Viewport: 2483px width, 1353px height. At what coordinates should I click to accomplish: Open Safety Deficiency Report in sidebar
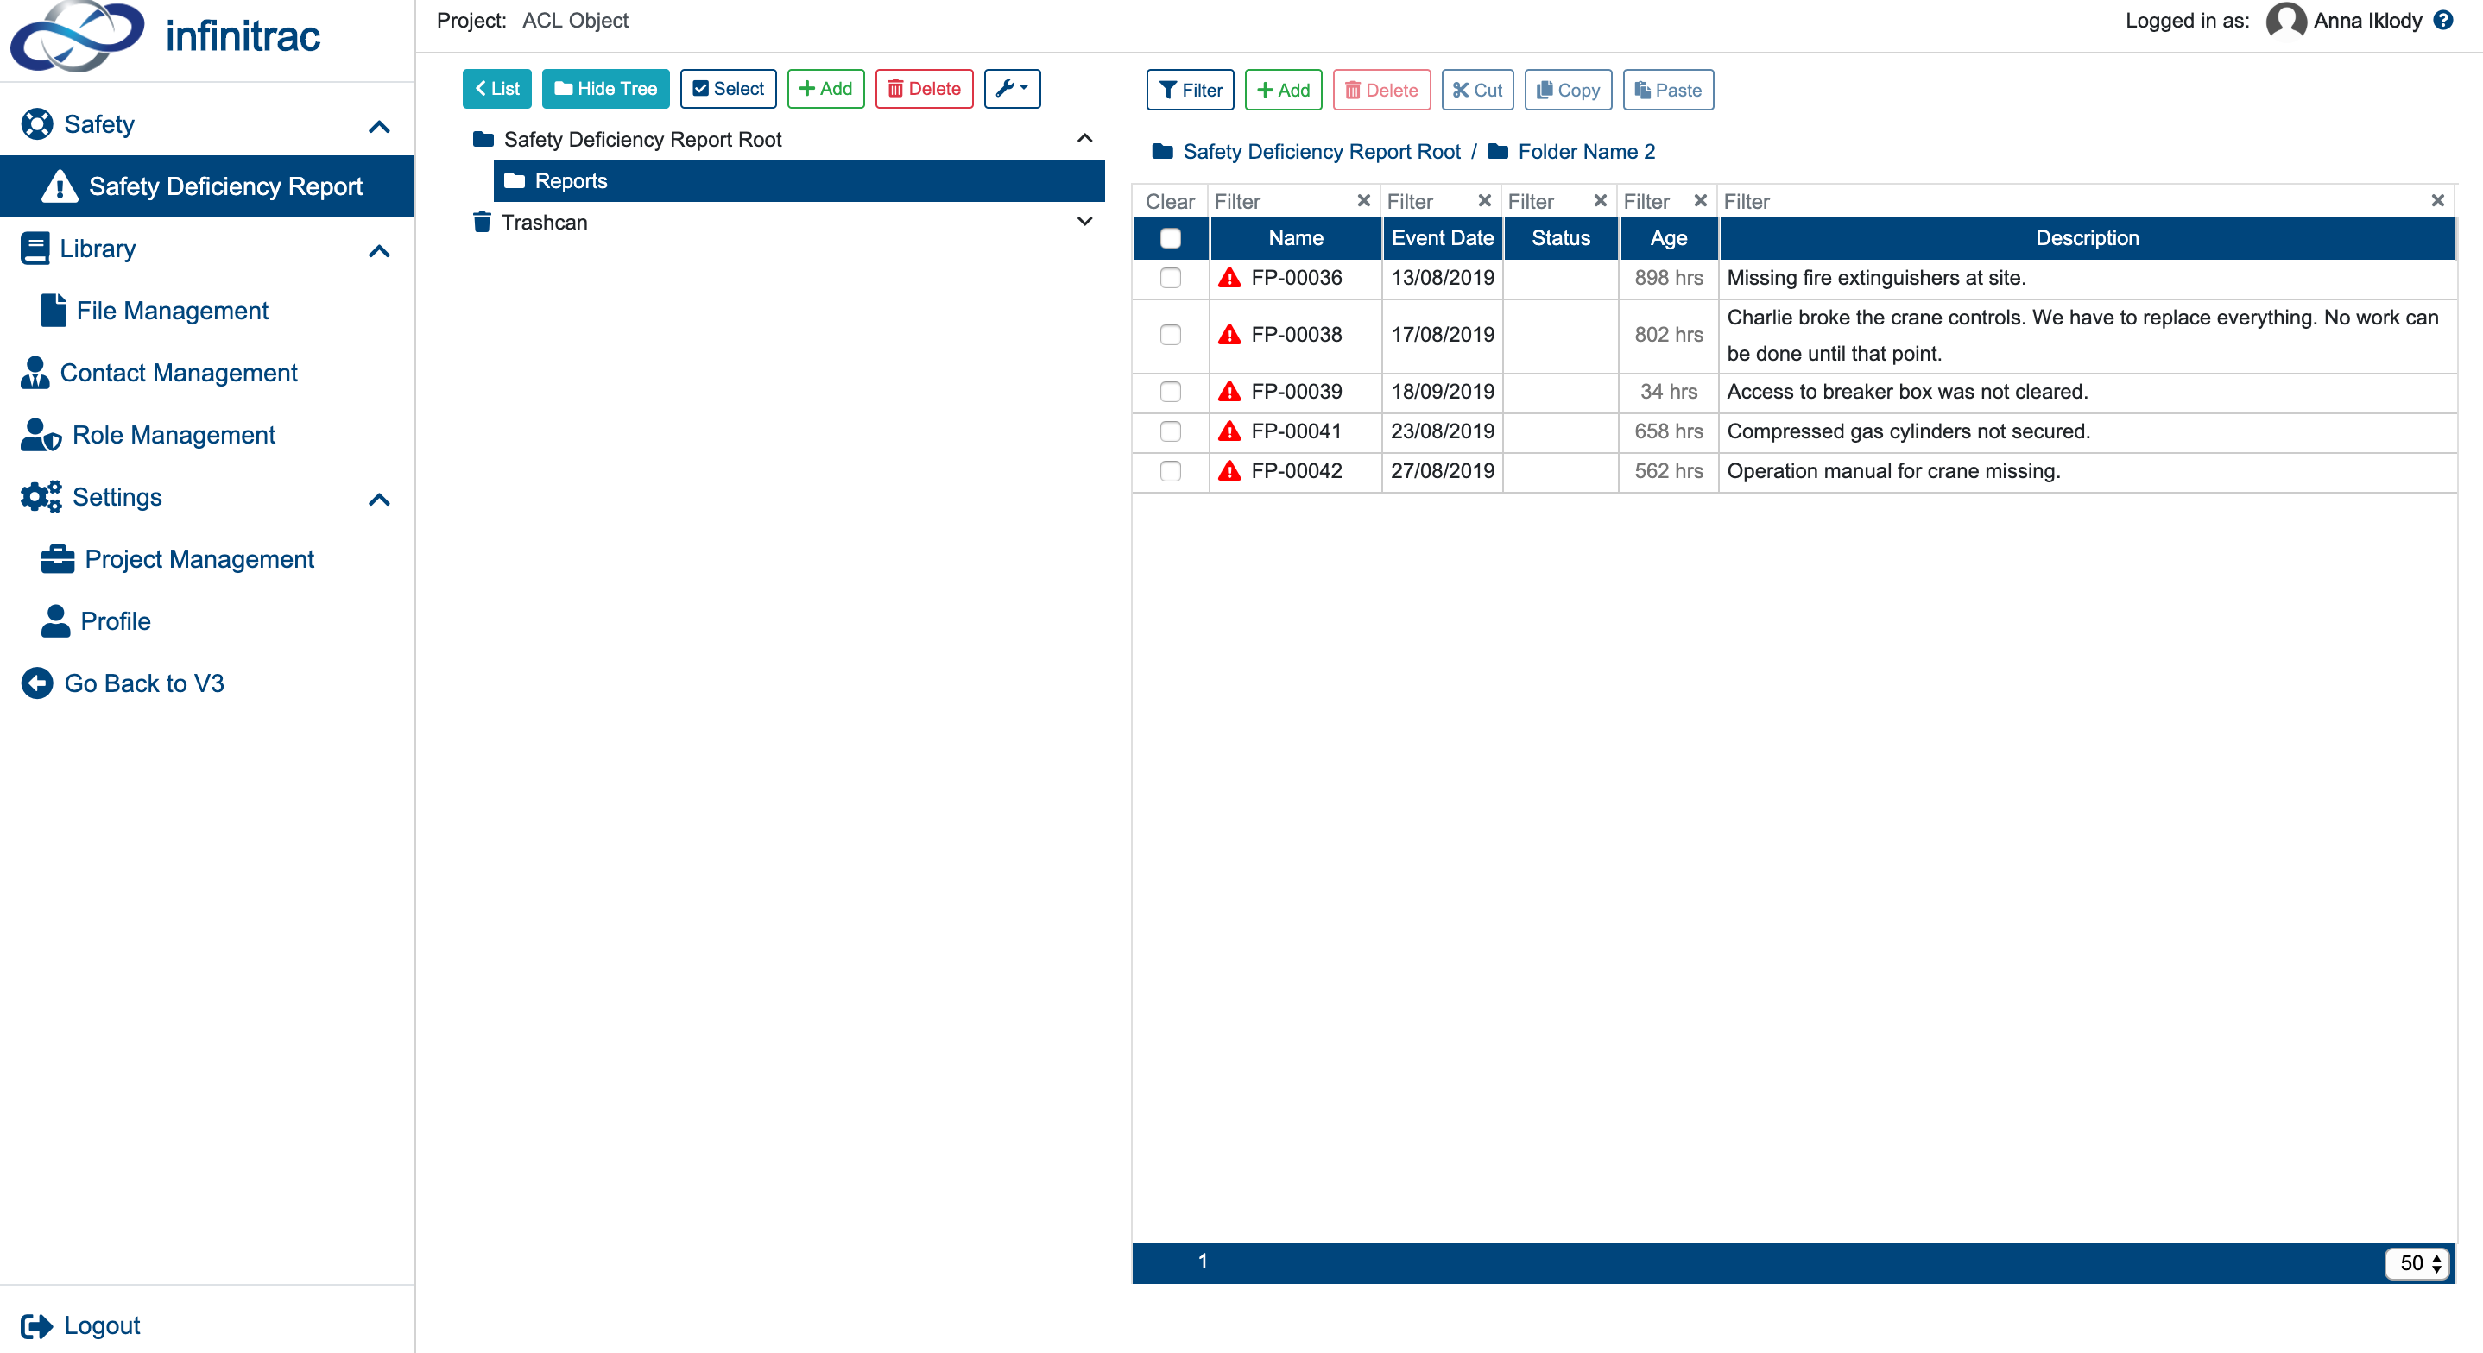pyautogui.click(x=207, y=186)
